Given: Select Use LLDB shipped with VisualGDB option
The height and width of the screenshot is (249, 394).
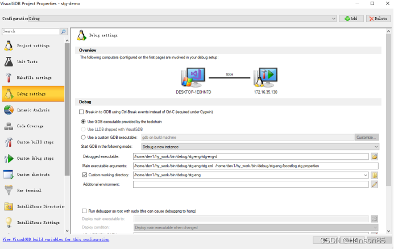Looking at the screenshot, I should (83, 130).
